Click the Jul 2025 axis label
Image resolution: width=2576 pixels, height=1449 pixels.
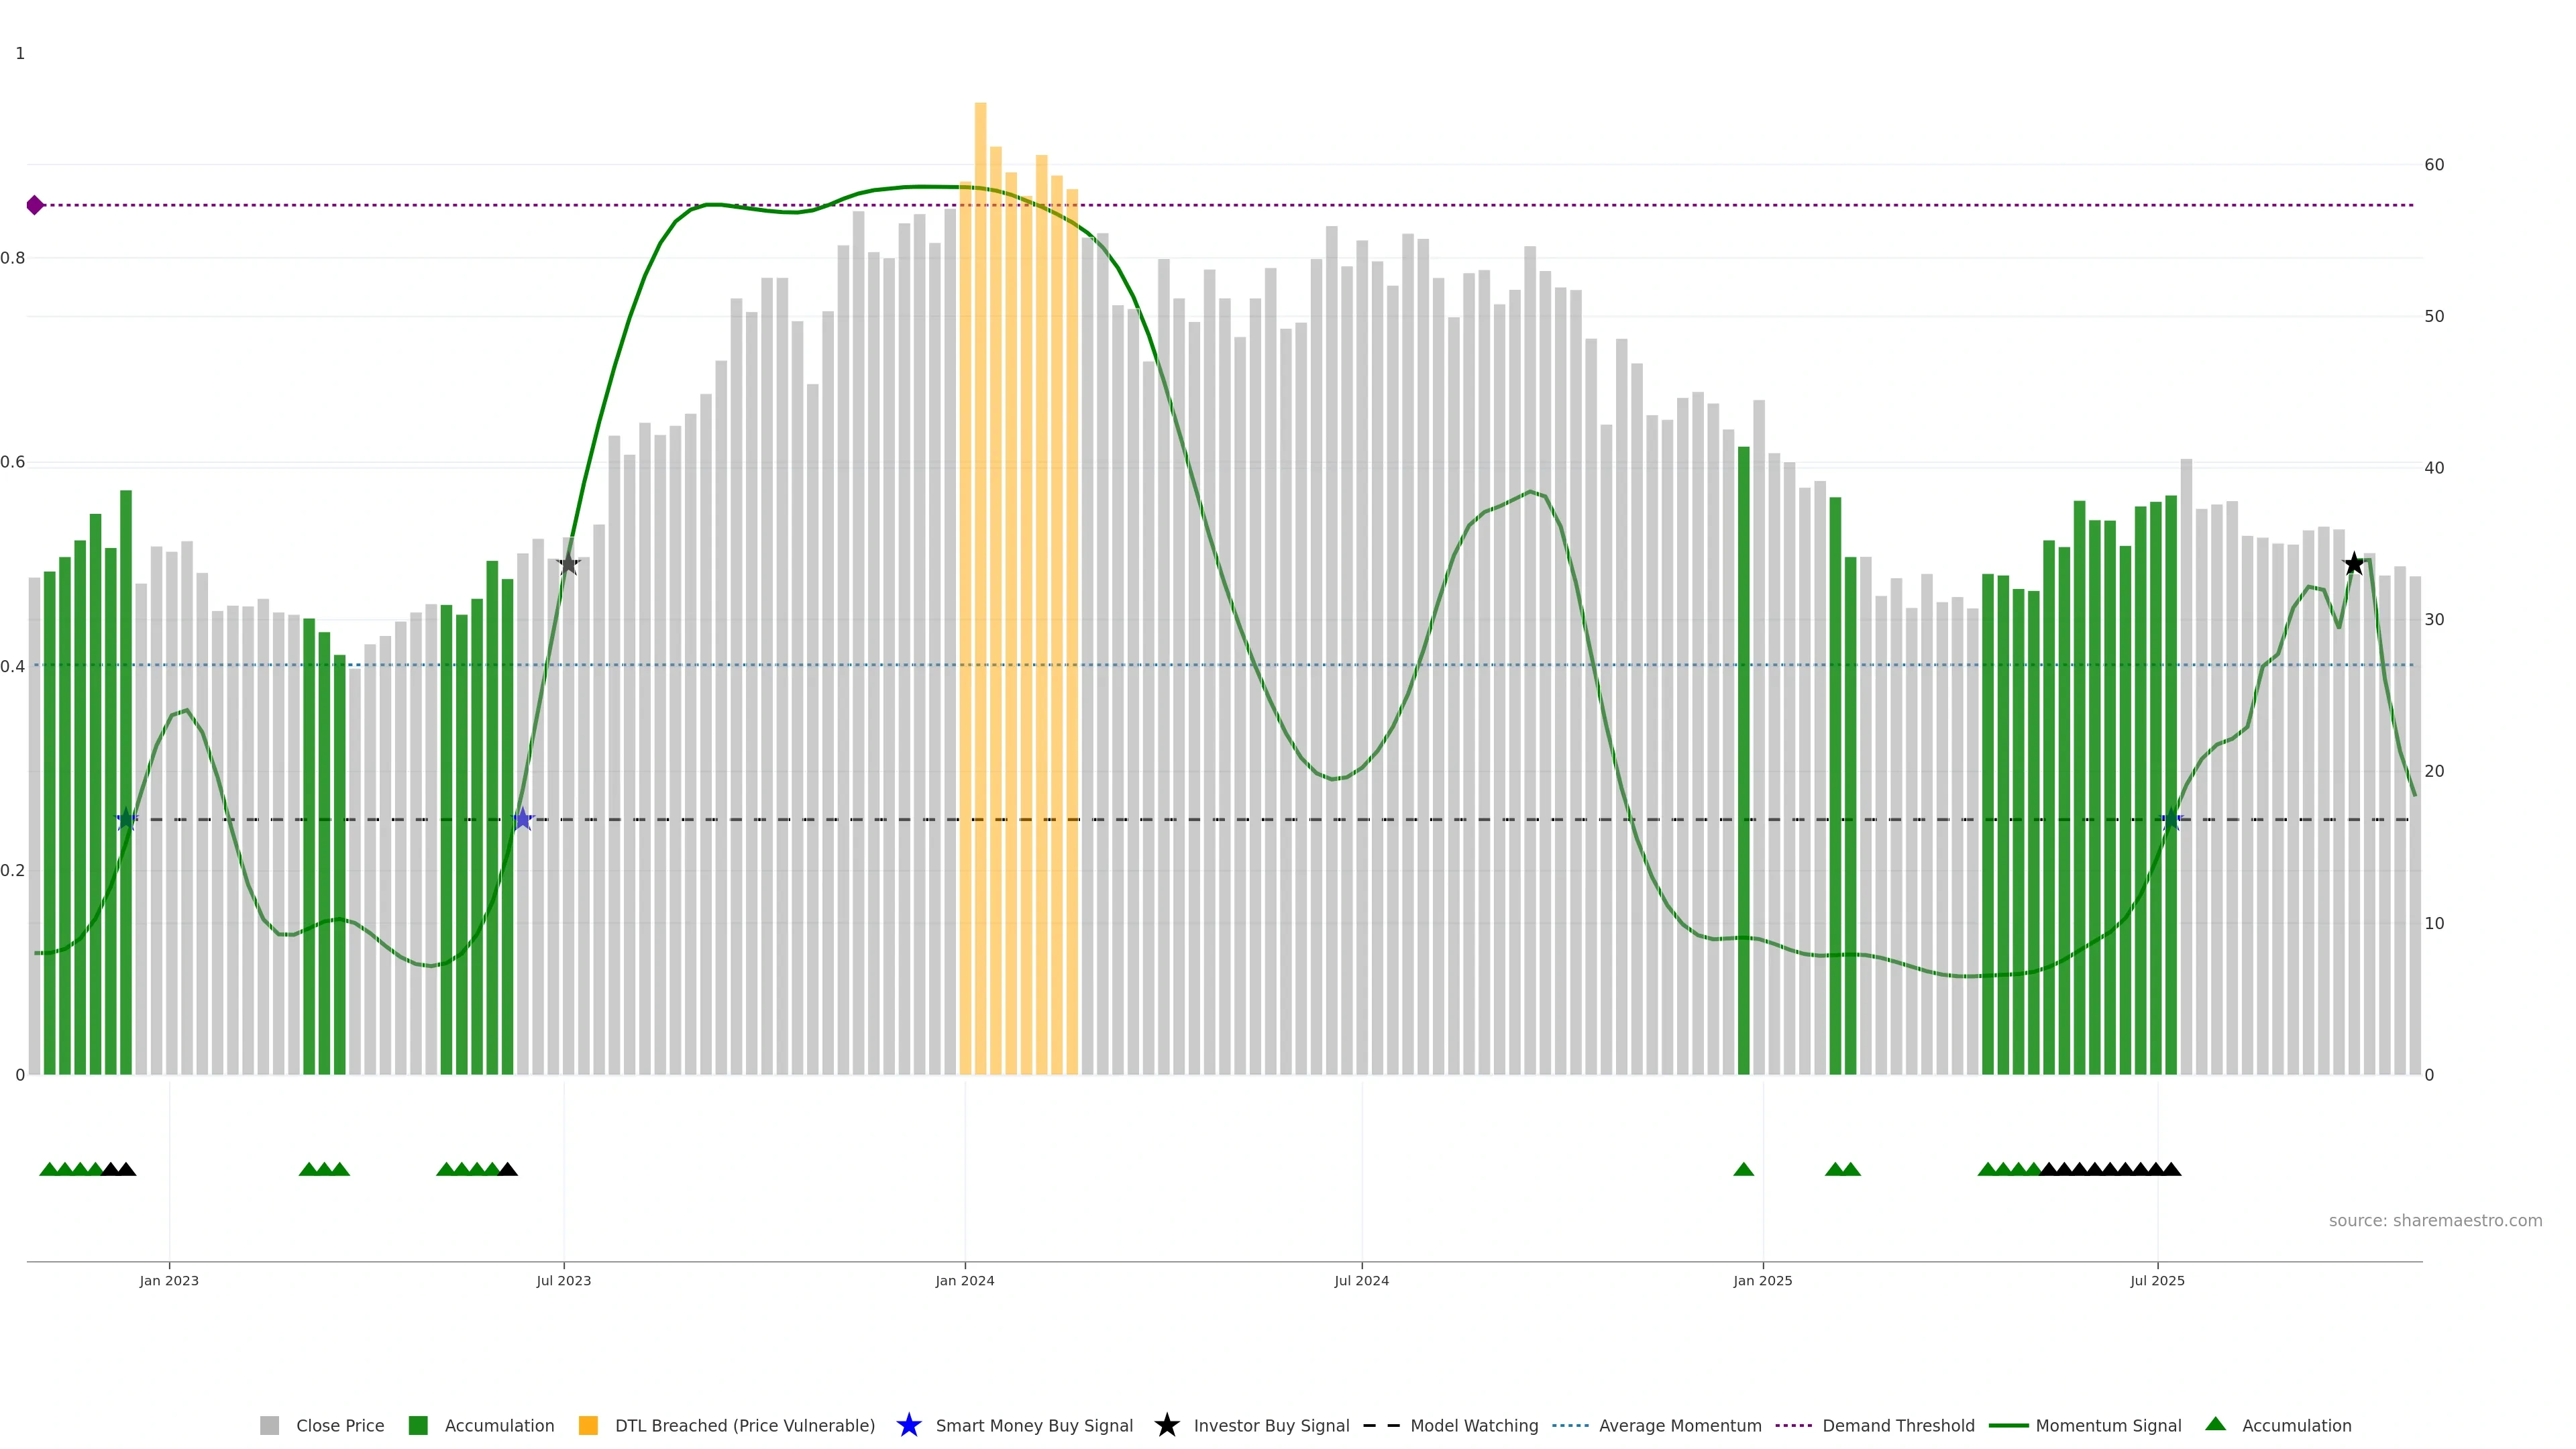pos(2157,1281)
